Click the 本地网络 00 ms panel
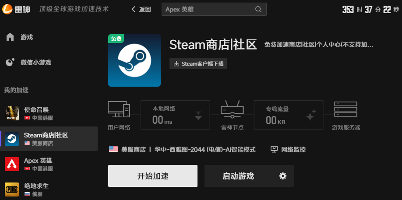 (175, 115)
